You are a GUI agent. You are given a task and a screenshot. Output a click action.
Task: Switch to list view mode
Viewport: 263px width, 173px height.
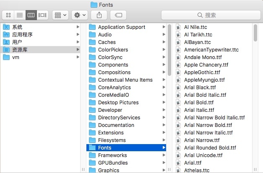pyautogui.click(x=20, y=15)
